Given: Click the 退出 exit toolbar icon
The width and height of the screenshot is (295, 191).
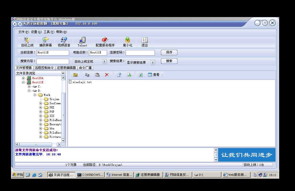Looking at the screenshot, I should pyautogui.click(x=145, y=42).
